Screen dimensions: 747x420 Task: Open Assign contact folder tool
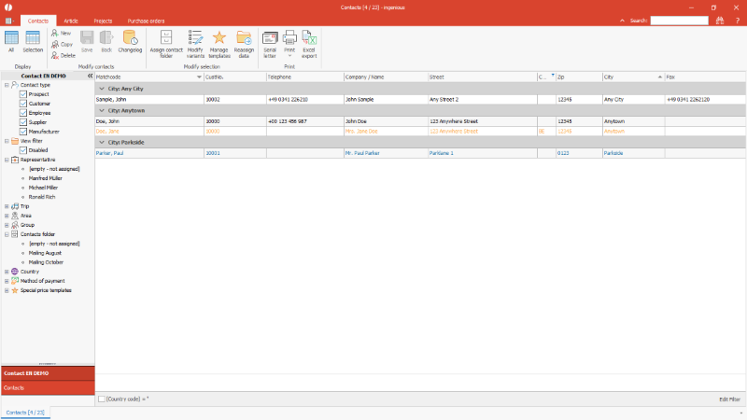coord(166,39)
